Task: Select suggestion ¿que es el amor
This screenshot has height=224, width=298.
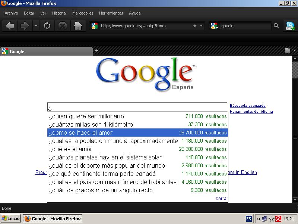Action: 137,149
